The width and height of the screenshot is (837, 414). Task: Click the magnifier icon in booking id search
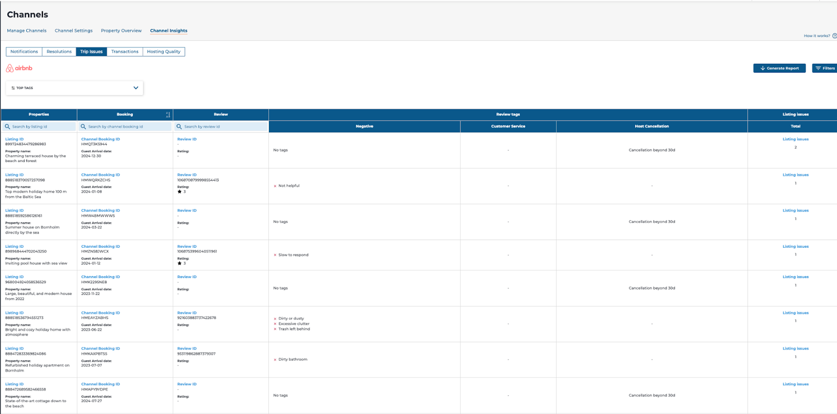(x=83, y=126)
